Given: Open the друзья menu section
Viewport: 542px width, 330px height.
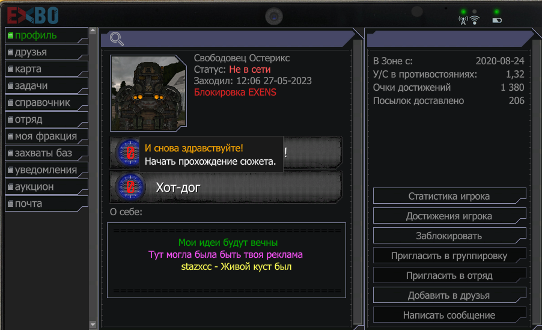Looking at the screenshot, I should tap(46, 52).
